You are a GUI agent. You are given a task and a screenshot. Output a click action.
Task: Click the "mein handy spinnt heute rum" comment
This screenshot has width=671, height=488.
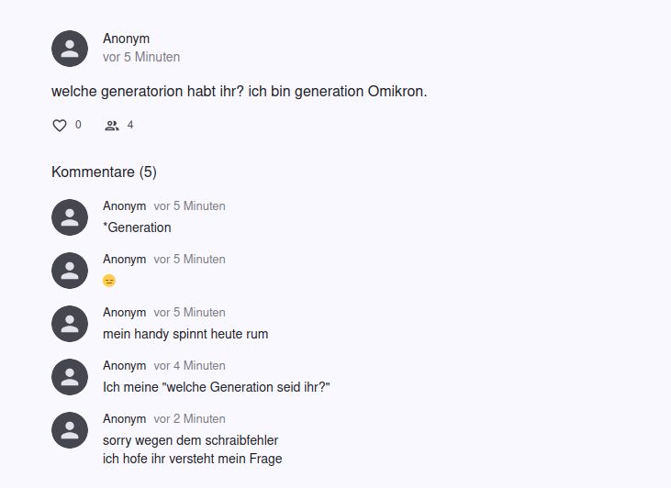[x=185, y=334]
